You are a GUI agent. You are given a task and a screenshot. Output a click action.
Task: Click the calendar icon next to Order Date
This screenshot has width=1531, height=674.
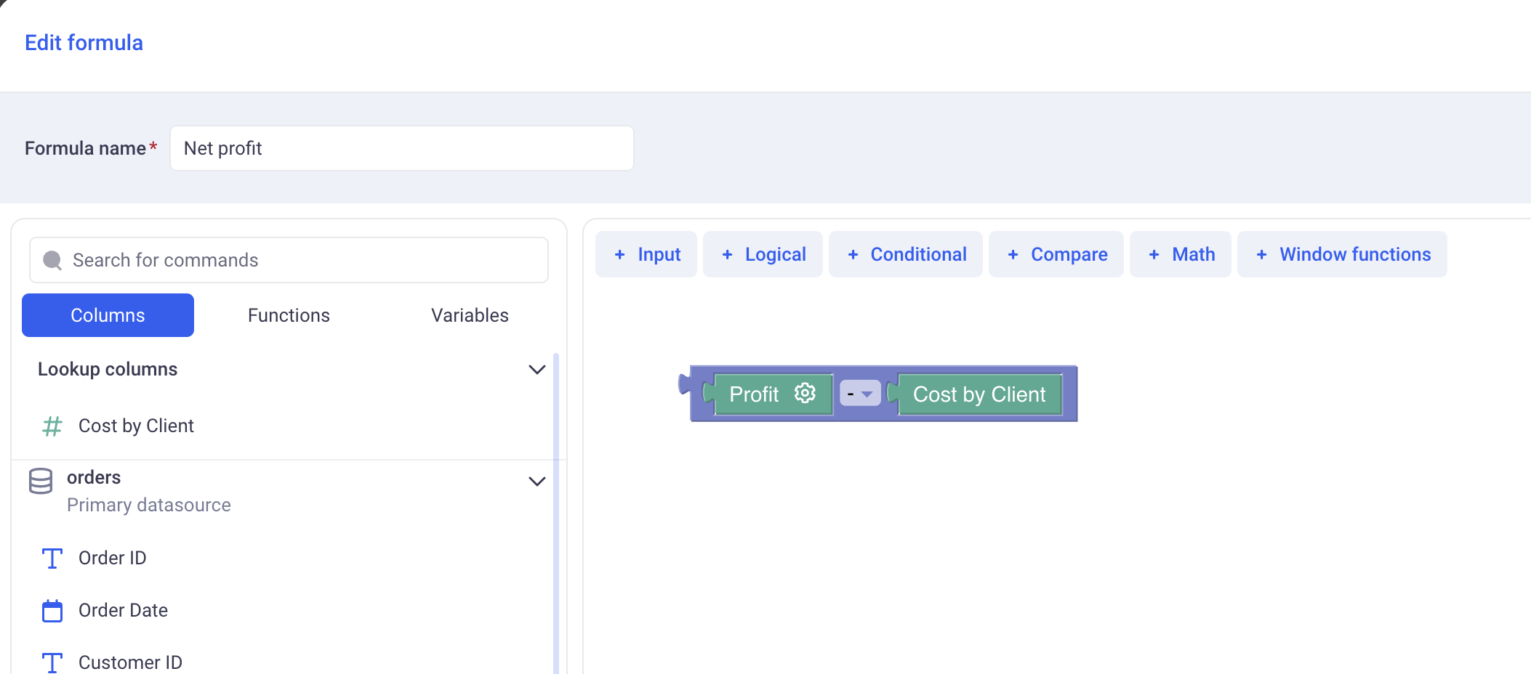[52, 611]
